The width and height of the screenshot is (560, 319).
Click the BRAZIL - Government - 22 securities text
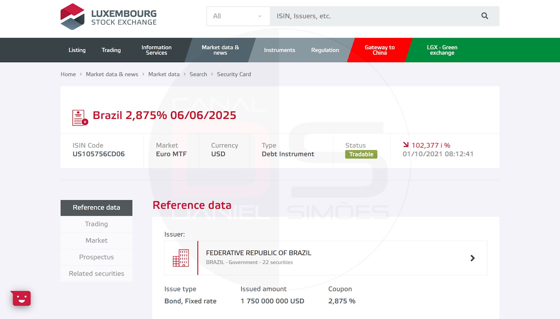pyautogui.click(x=249, y=262)
